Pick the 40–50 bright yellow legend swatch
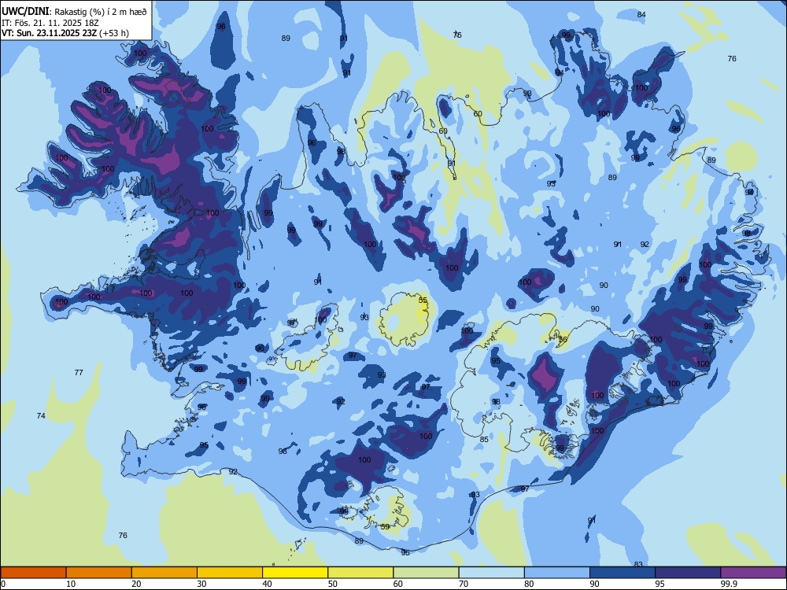This screenshot has height=590, width=787. point(295,573)
